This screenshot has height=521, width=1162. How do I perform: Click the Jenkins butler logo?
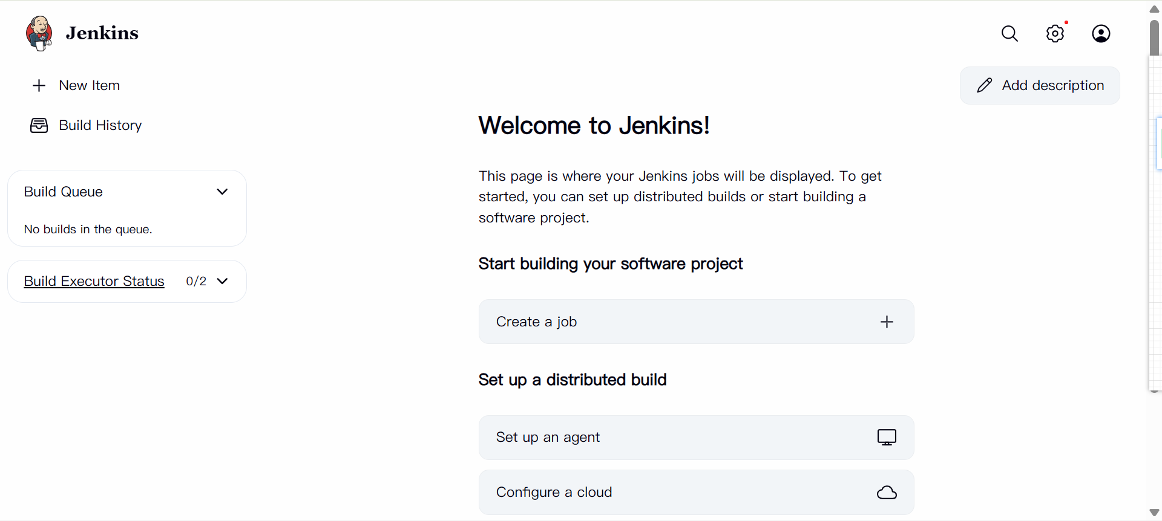coord(39,33)
